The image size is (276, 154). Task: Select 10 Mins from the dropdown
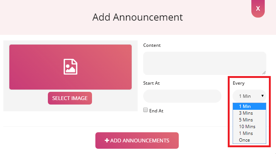(246, 127)
